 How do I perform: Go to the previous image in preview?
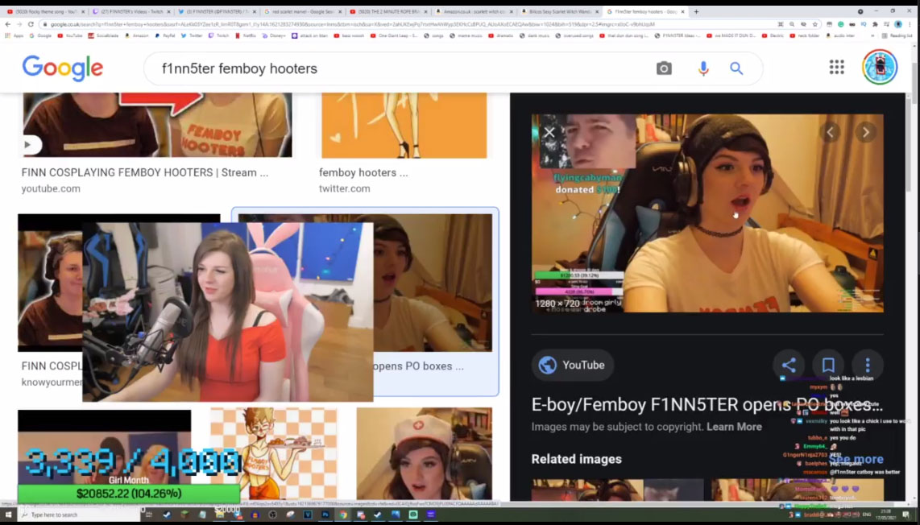[x=830, y=133]
